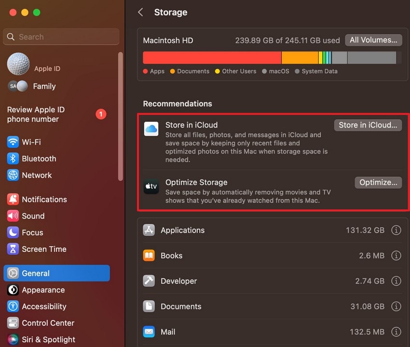Click the Apple ID avatar picture

coord(18,64)
